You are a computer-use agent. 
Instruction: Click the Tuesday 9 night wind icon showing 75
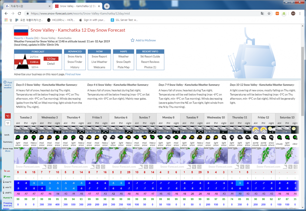tap(200, 137)
